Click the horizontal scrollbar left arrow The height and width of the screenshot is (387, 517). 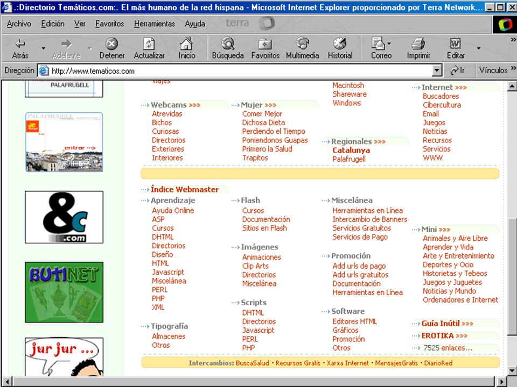(x=6, y=382)
